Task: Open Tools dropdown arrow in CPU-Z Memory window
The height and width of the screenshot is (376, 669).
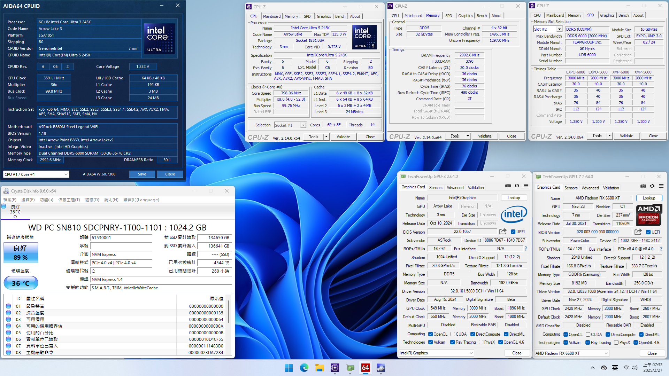Action: (x=468, y=136)
